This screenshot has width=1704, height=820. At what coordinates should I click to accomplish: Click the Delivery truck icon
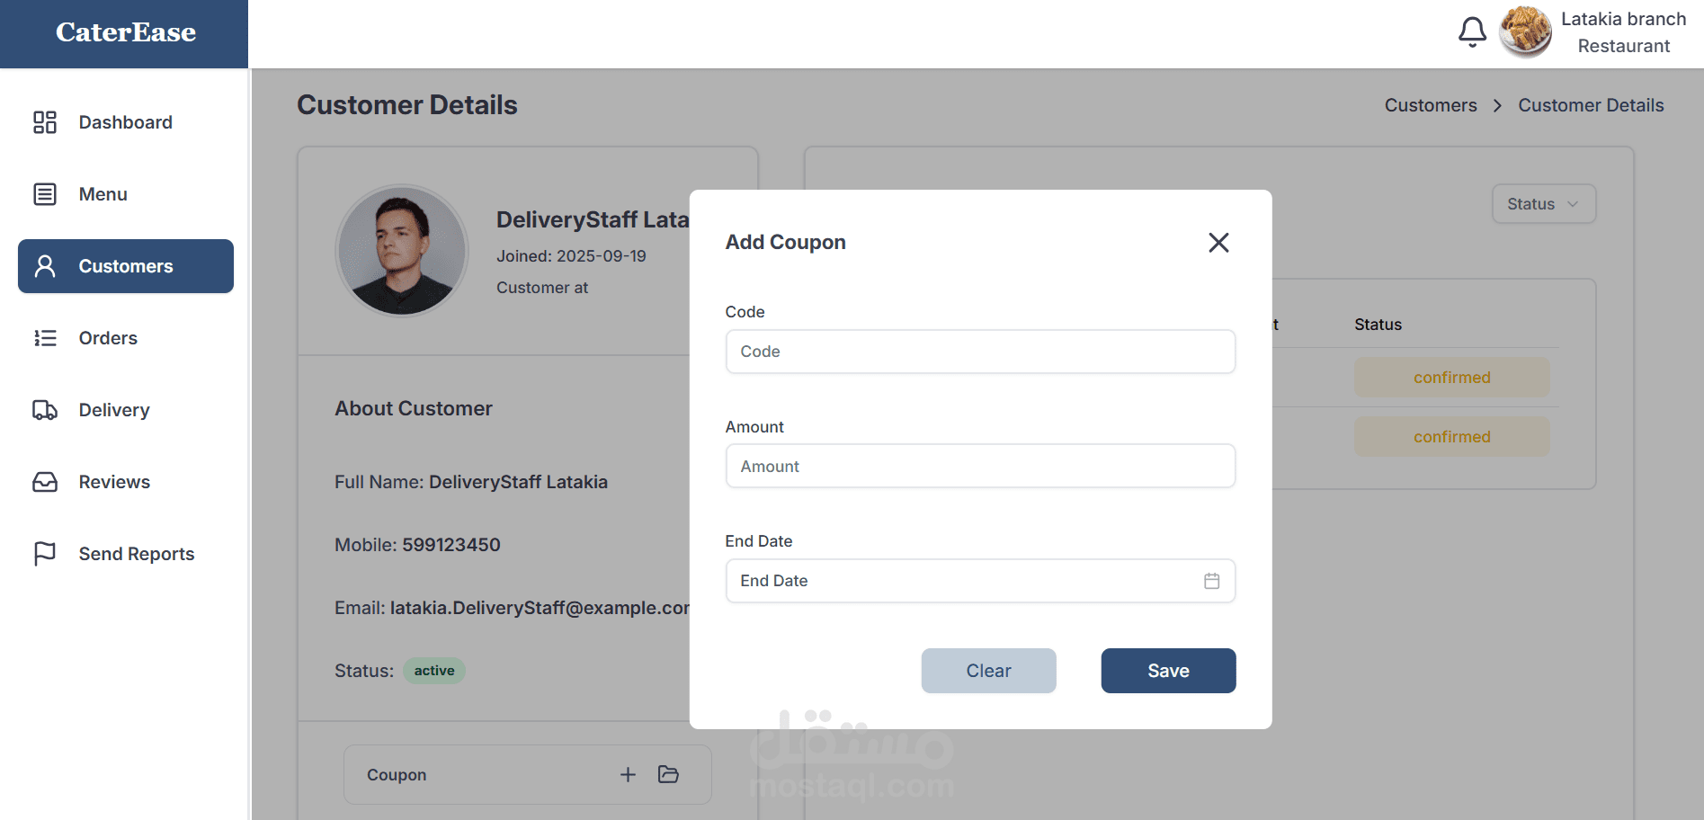[45, 410]
